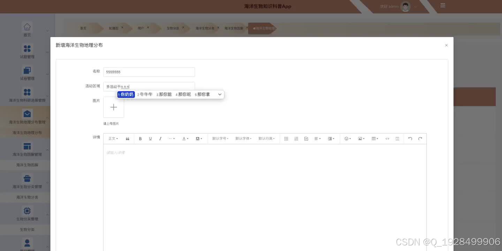Image resolution: width=502 pixels, height=251 pixels.
Task: Click the admin avatar in header
Action: pos(405,7)
